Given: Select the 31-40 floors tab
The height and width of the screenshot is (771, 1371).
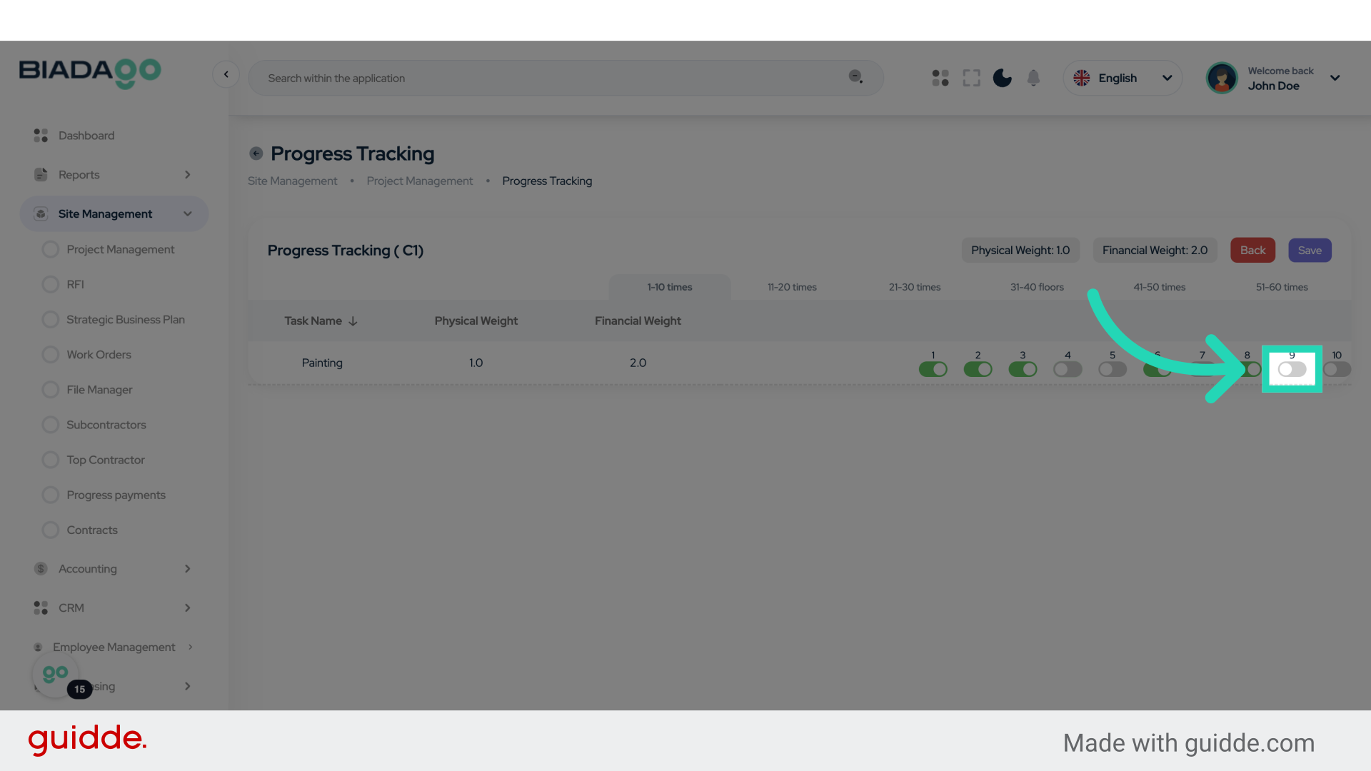Looking at the screenshot, I should pos(1037,287).
